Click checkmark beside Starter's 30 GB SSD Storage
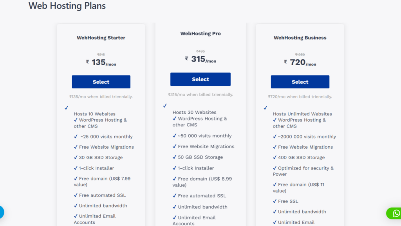This screenshot has height=226, width=401. tap(76, 157)
